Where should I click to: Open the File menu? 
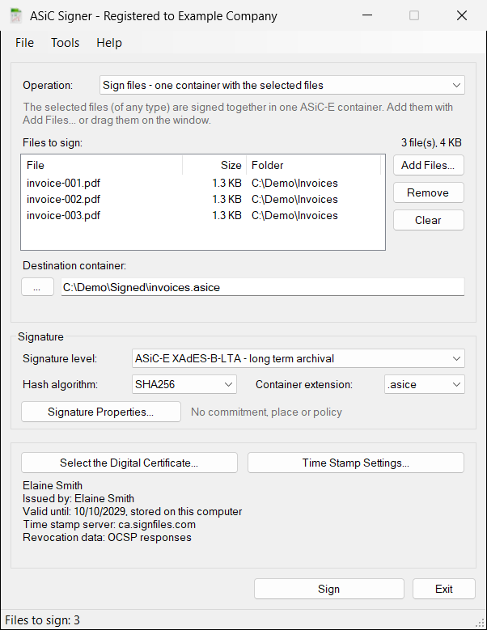[x=24, y=43]
